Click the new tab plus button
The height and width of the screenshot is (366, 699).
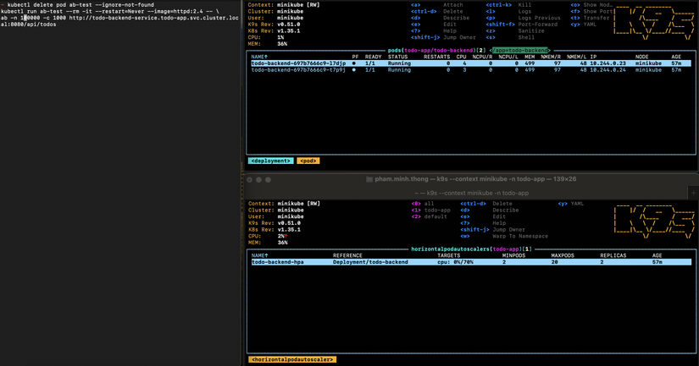[693, 193]
